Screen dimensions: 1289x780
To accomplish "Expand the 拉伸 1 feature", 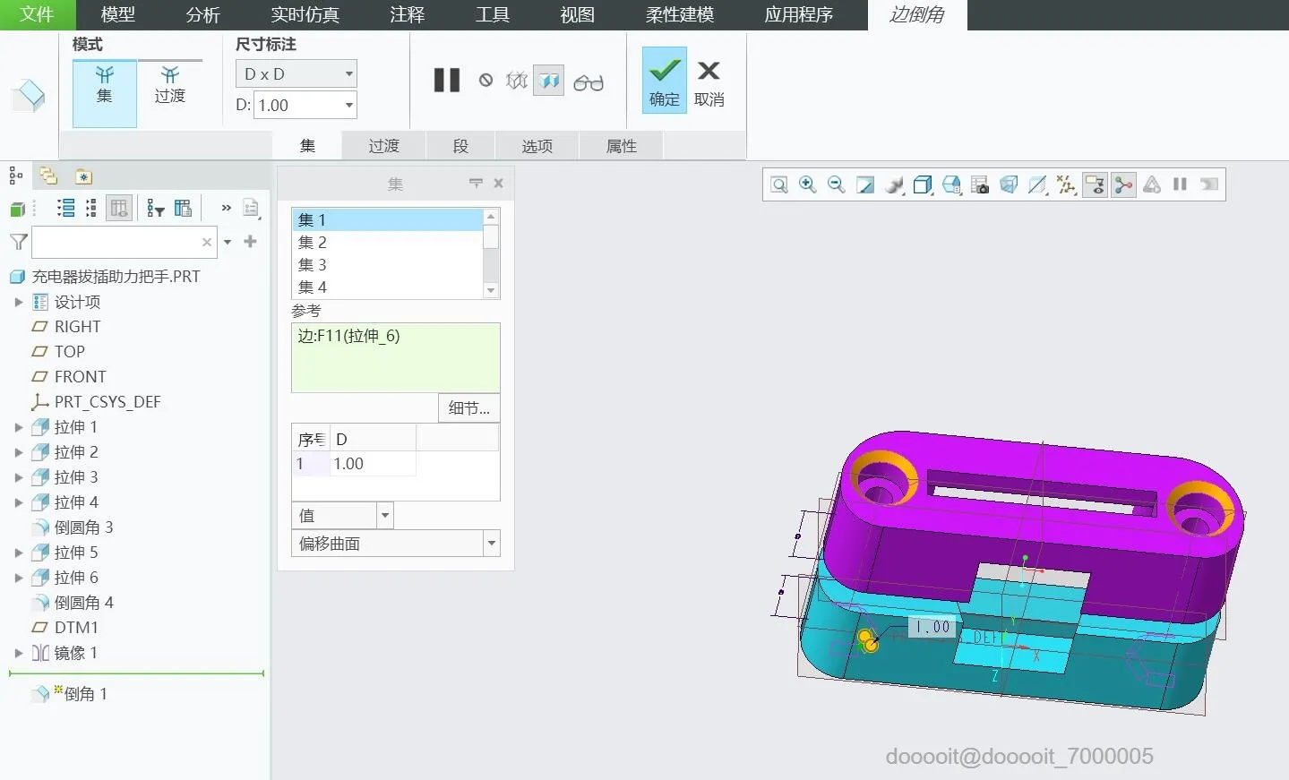I will click(x=18, y=427).
